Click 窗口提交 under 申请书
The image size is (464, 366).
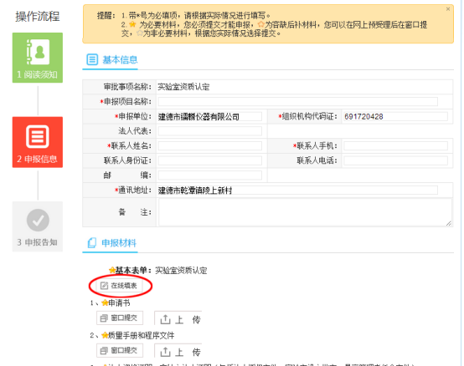click(120, 318)
